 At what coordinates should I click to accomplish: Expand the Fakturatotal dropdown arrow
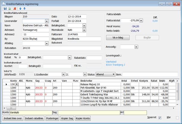point(141,21)
